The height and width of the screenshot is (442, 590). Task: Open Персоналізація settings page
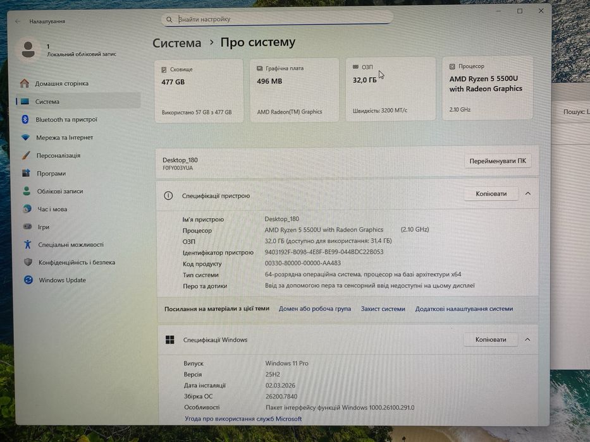coord(58,155)
